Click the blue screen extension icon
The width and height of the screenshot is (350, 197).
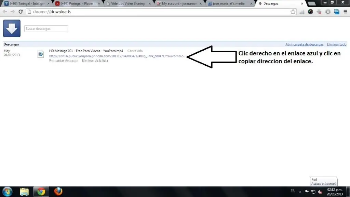(x=337, y=12)
